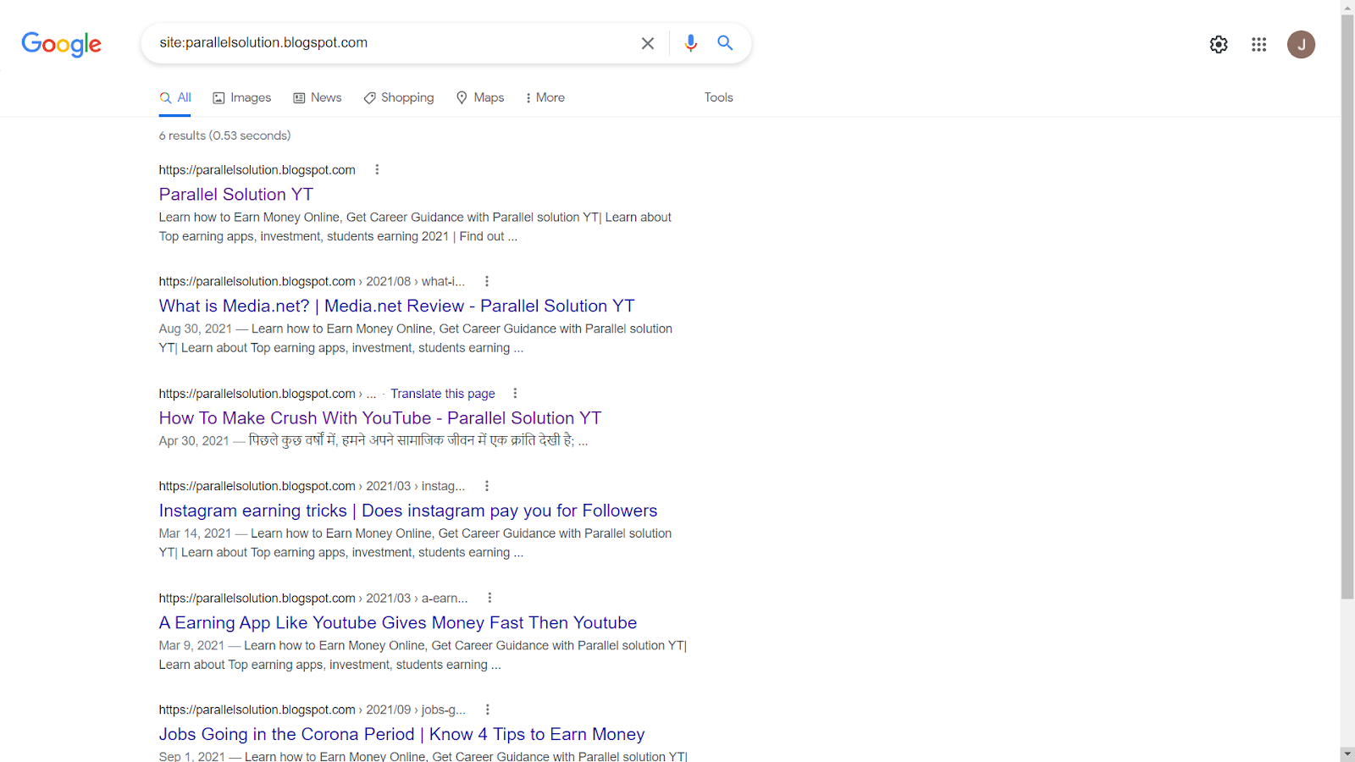Viewport: 1355px width, 762px height.
Task: Clear the search box with the X icon
Action: (648, 43)
